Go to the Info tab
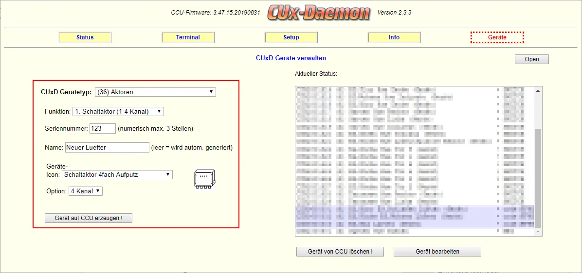 pyautogui.click(x=394, y=37)
